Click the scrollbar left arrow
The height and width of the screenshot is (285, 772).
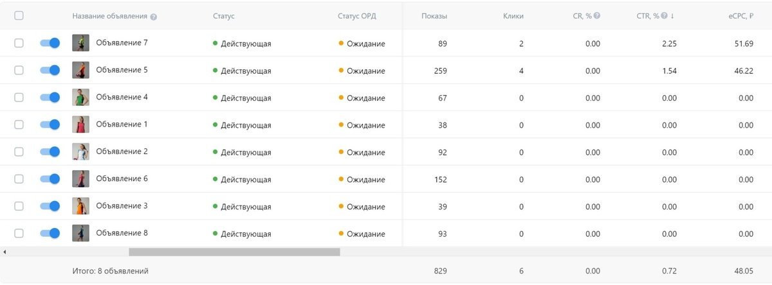pyautogui.click(x=5, y=252)
